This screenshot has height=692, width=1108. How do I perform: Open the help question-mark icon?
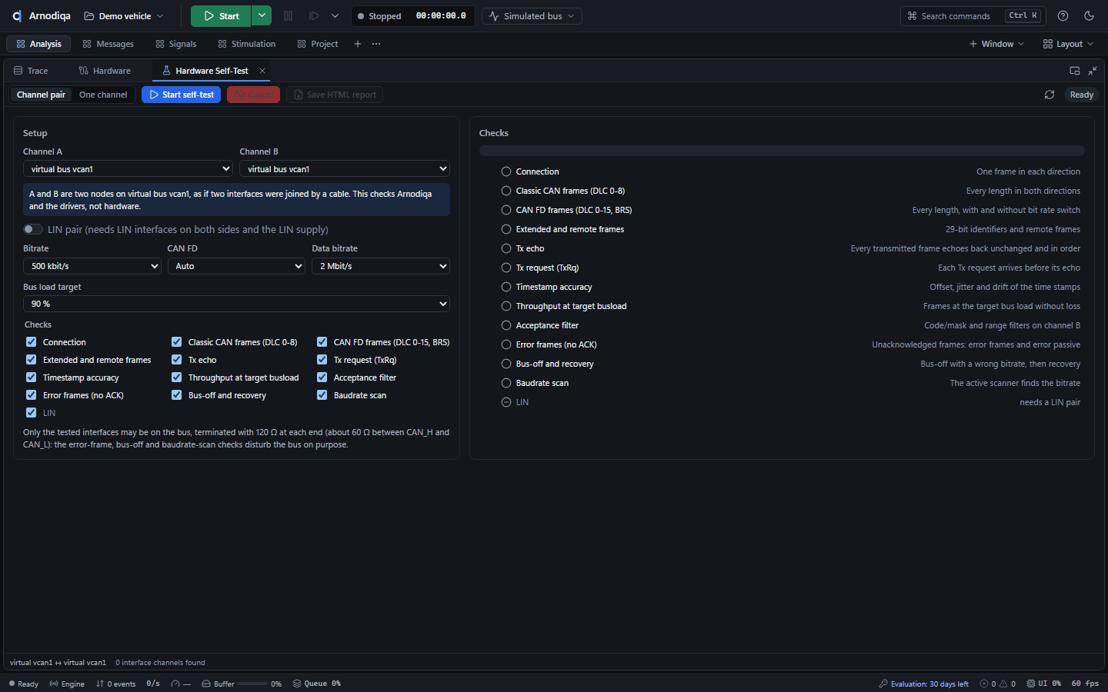click(1063, 16)
